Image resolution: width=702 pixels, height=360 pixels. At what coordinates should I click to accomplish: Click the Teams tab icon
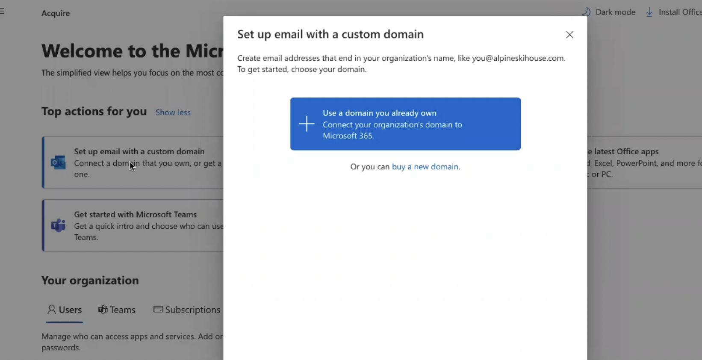[x=103, y=310]
